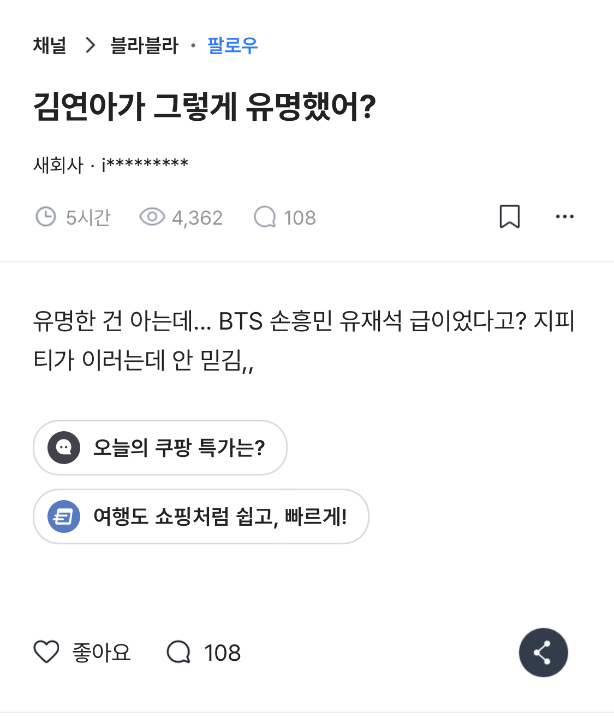Click the 채널 breadcrumb link
The image size is (614, 716).
coord(50,45)
